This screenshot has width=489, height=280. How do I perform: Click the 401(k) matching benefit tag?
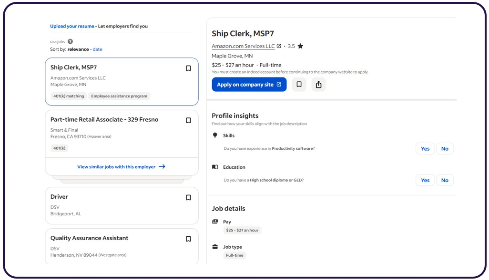(69, 96)
